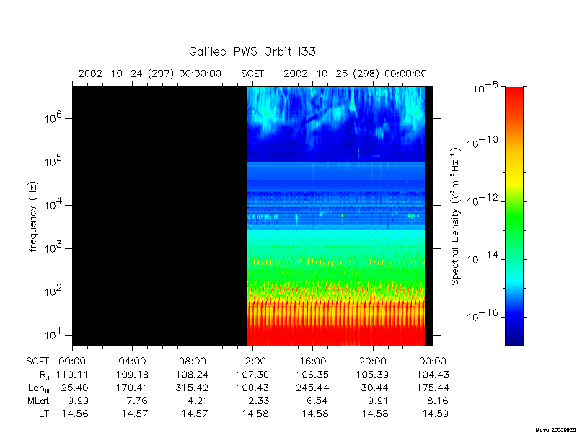Select the longitude value 170.41

pyautogui.click(x=132, y=388)
